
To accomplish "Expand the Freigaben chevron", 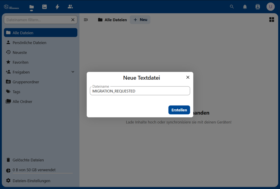I will tap(73, 72).
